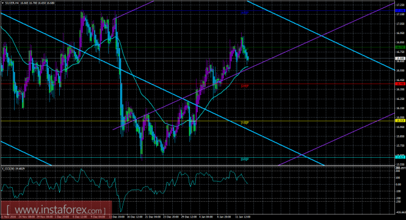
Task: Click the 16 Dec 12:00 time axis label
Action: click(x=135, y=217)
